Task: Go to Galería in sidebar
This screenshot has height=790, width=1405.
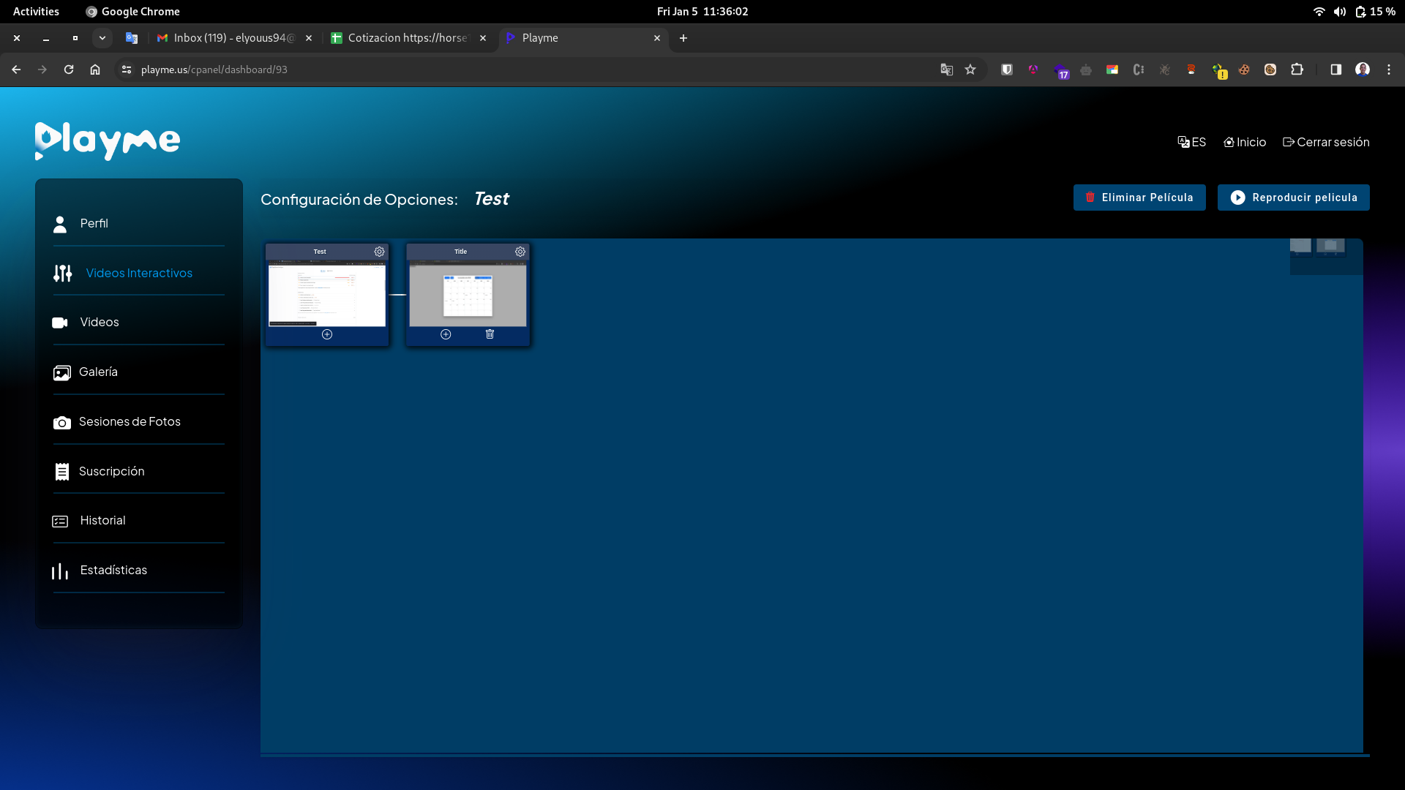Action: [x=98, y=372]
